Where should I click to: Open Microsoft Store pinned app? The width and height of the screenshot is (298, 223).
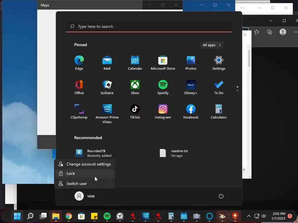163,63
